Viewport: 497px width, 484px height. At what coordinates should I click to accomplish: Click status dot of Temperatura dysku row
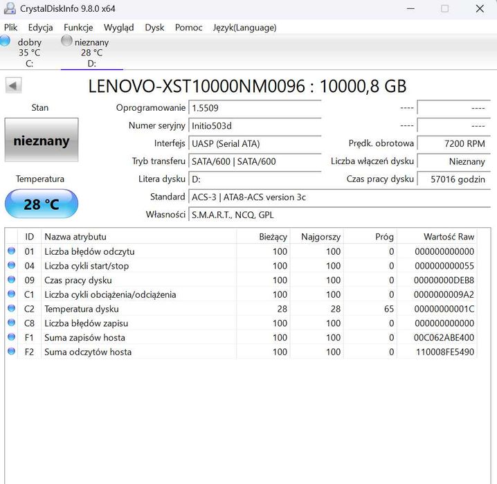pyautogui.click(x=11, y=308)
